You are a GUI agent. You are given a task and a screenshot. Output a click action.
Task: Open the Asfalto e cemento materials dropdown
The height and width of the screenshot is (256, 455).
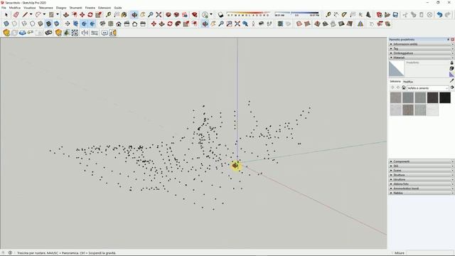pos(428,88)
